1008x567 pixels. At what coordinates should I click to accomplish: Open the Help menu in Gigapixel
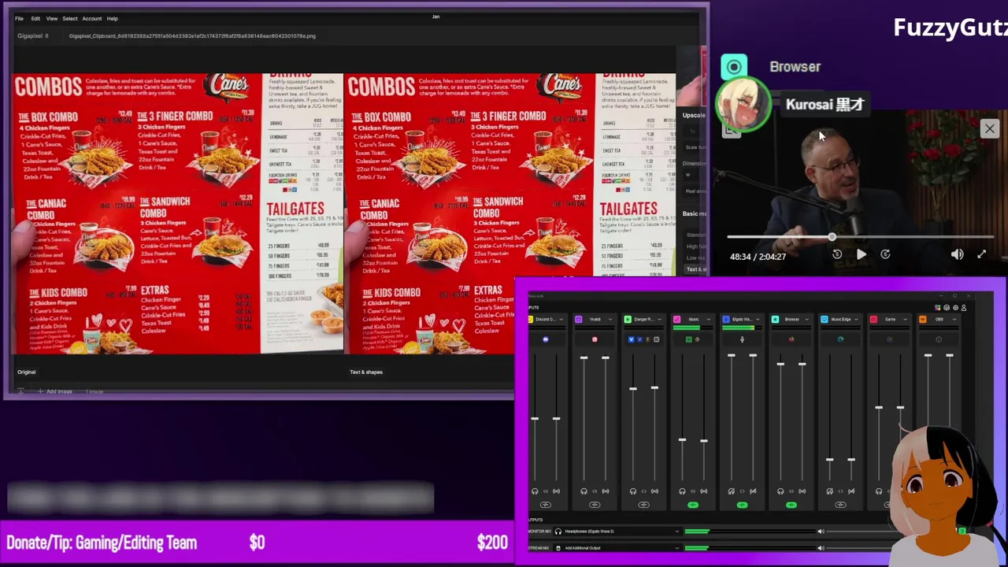(113, 18)
